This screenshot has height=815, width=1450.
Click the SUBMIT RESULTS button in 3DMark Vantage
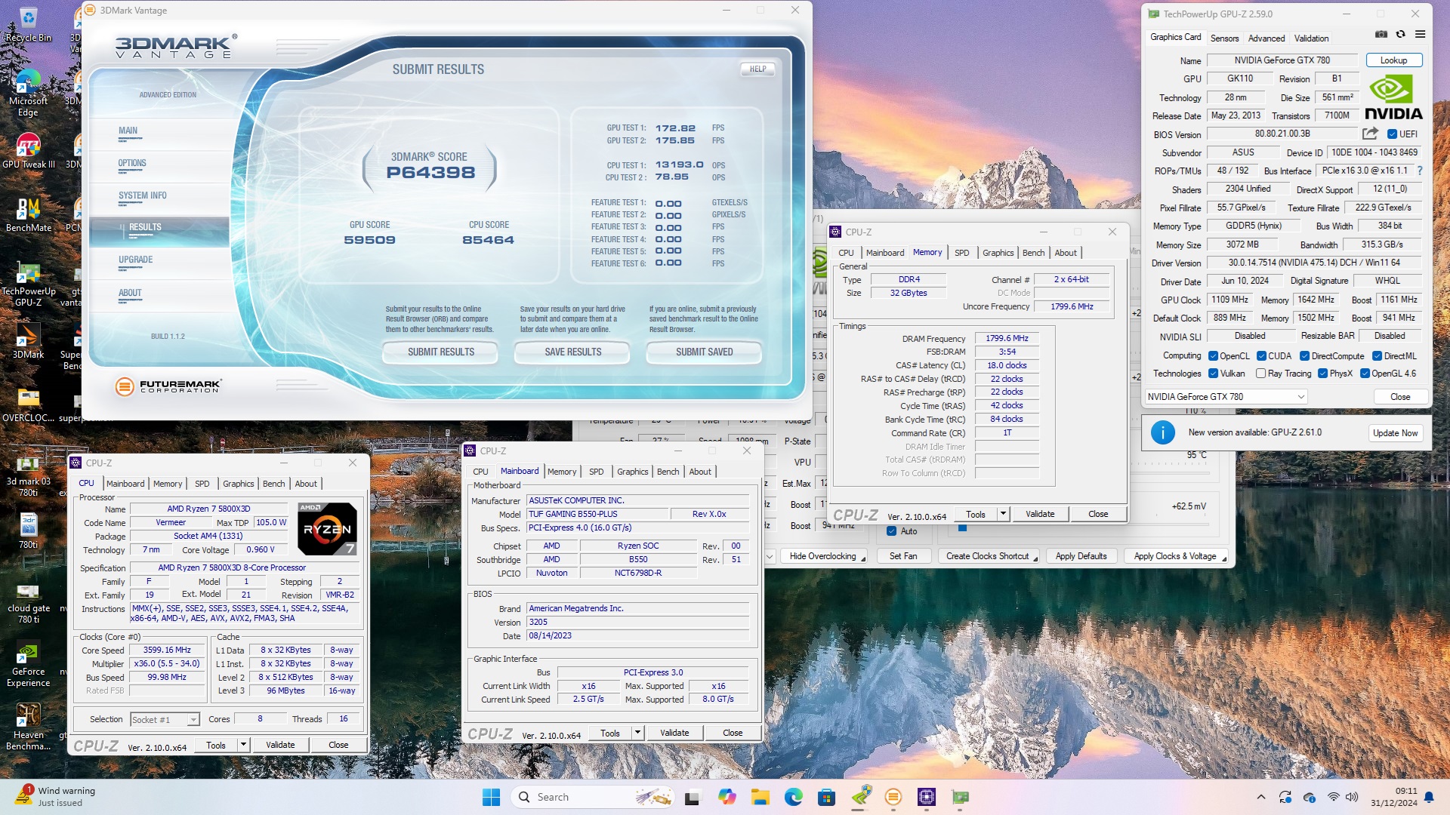pyautogui.click(x=440, y=352)
